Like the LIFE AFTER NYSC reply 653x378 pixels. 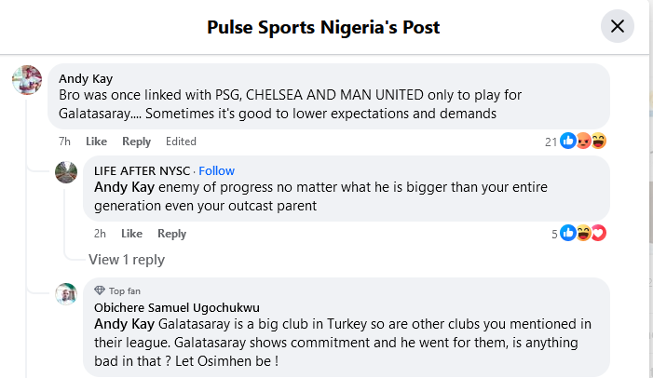pos(131,234)
